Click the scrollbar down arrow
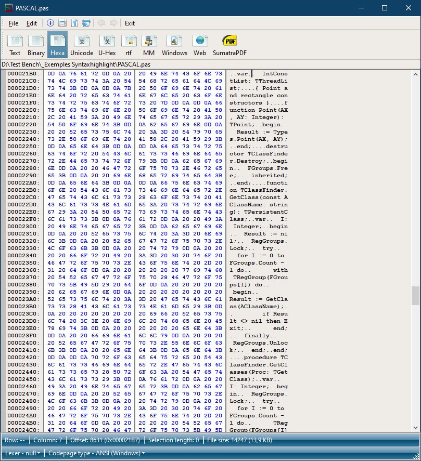The height and width of the screenshot is (461, 421). tap(415, 428)
